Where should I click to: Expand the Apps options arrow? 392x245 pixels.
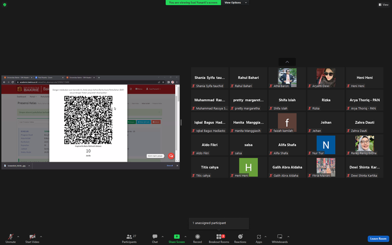click(265, 236)
